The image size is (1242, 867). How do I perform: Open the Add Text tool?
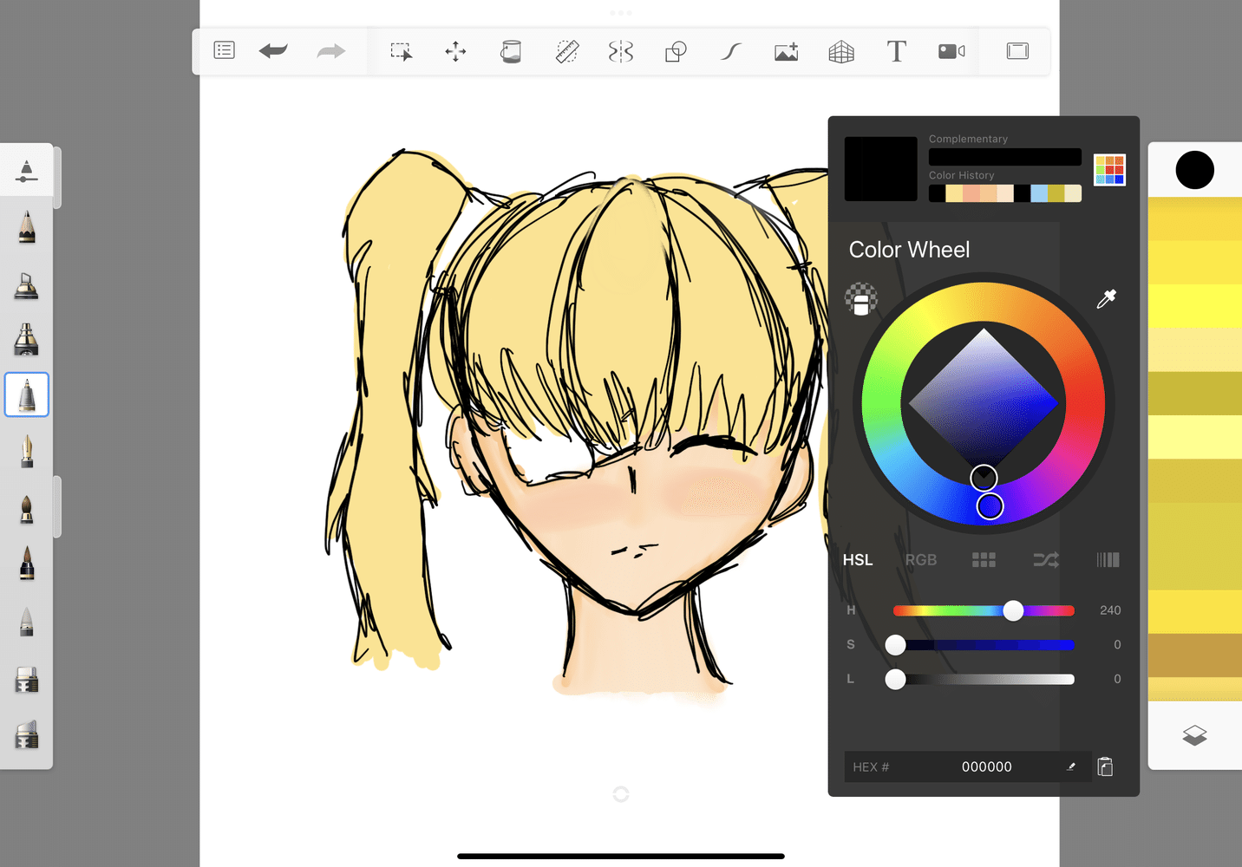click(896, 51)
